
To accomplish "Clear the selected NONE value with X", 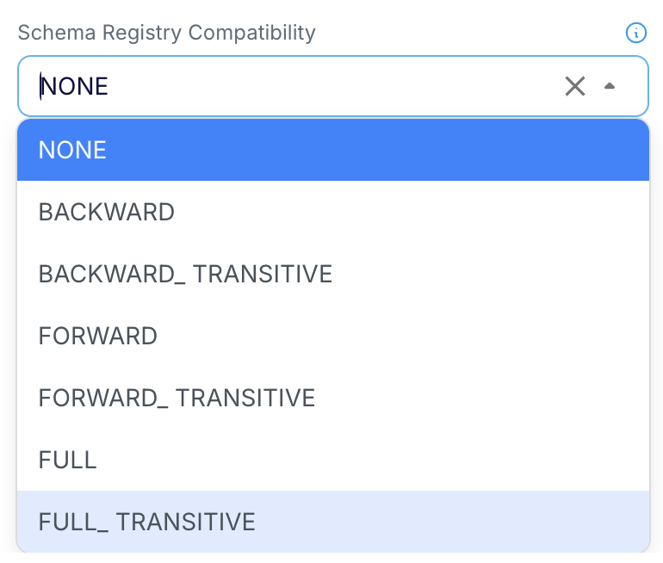I will click(574, 86).
